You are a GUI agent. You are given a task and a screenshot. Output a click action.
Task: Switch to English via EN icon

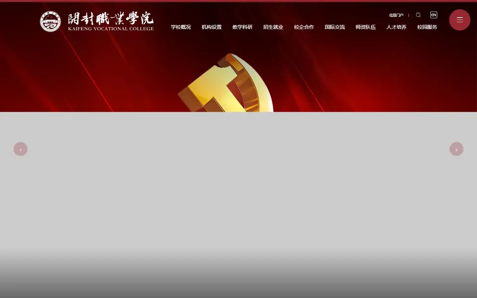(433, 15)
